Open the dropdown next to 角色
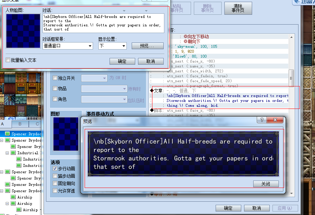Viewport: 315px width, 215px height. click(104, 99)
